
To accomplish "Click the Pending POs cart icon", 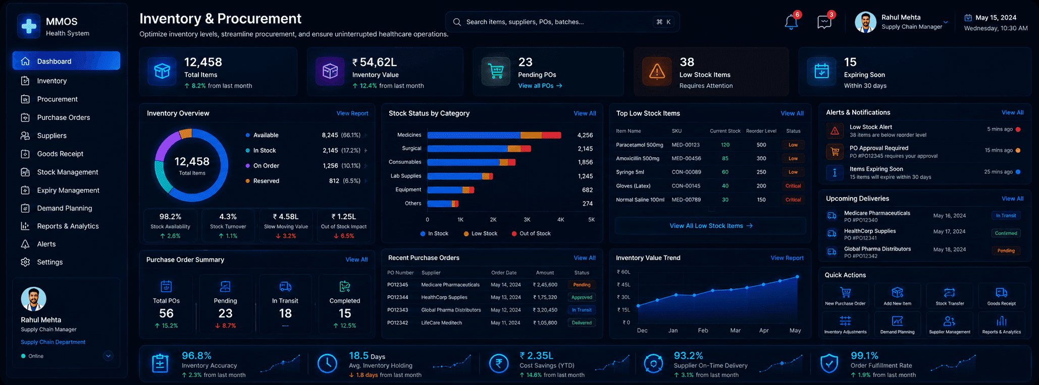I will tap(496, 72).
